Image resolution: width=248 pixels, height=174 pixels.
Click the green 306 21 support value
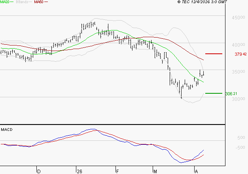point(231,94)
